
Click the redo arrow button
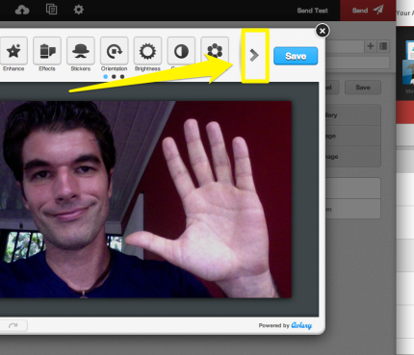point(13,326)
